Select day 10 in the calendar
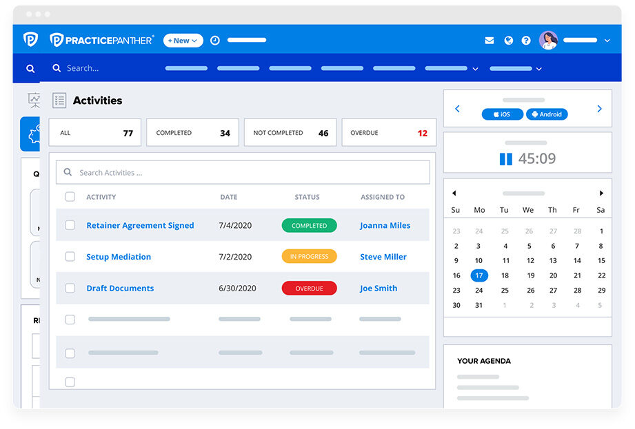The width and height of the screenshot is (635, 429). point(478,261)
